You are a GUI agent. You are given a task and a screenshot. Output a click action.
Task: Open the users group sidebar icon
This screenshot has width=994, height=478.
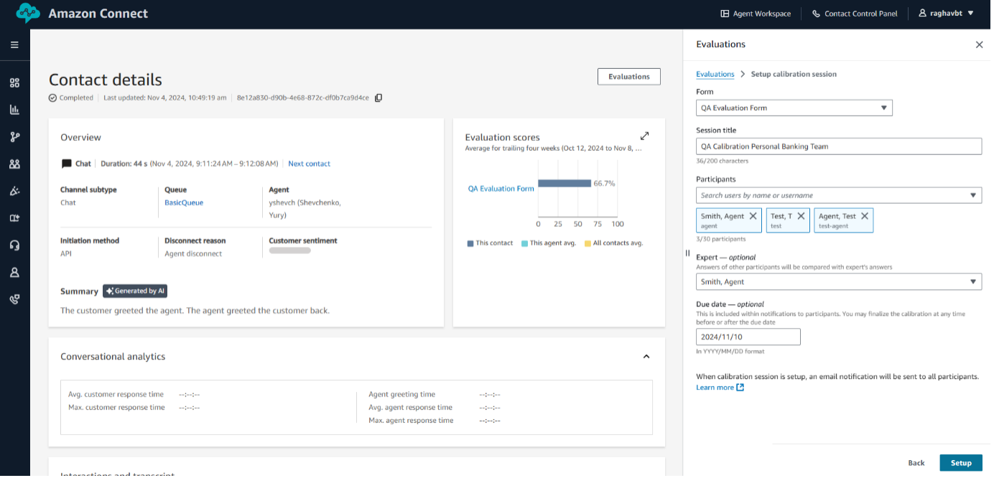pos(14,164)
